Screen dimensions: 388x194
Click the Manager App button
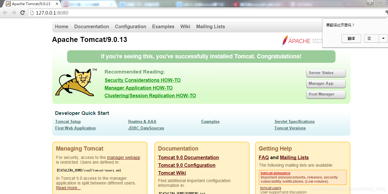(x=326, y=84)
